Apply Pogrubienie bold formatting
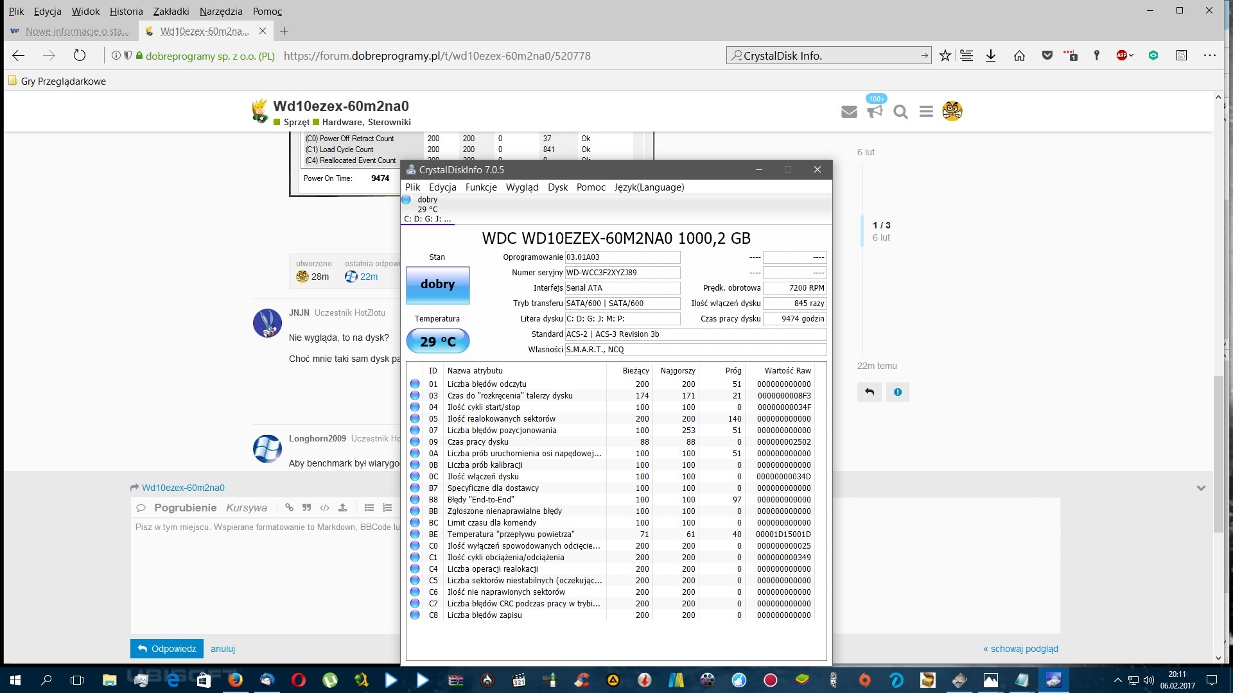The width and height of the screenshot is (1233, 693). 185,508
